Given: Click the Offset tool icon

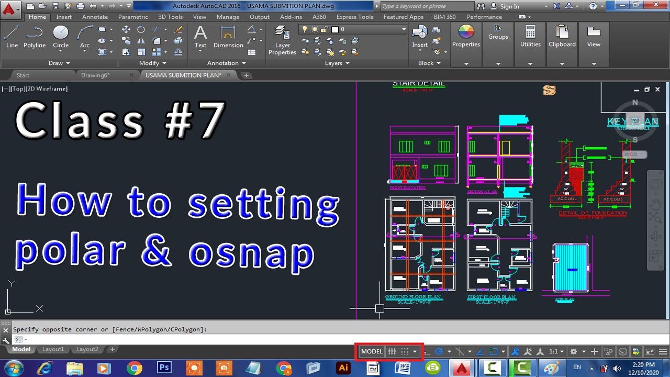Looking at the screenshot, I should point(178,52).
